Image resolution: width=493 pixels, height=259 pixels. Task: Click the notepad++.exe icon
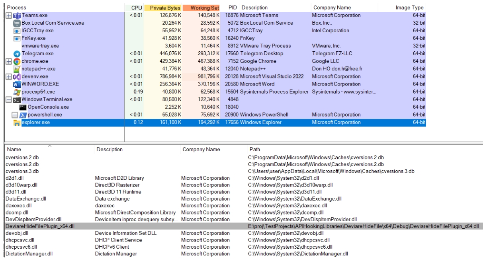[x=17, y=69]
